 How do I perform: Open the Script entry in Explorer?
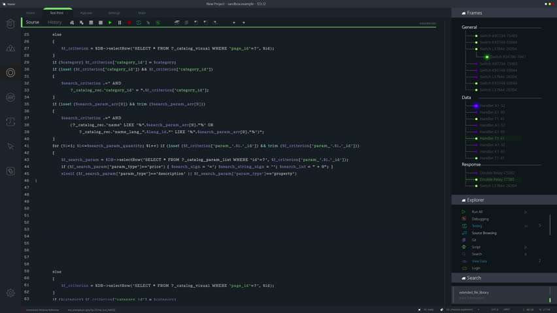[x=476, y=247]
